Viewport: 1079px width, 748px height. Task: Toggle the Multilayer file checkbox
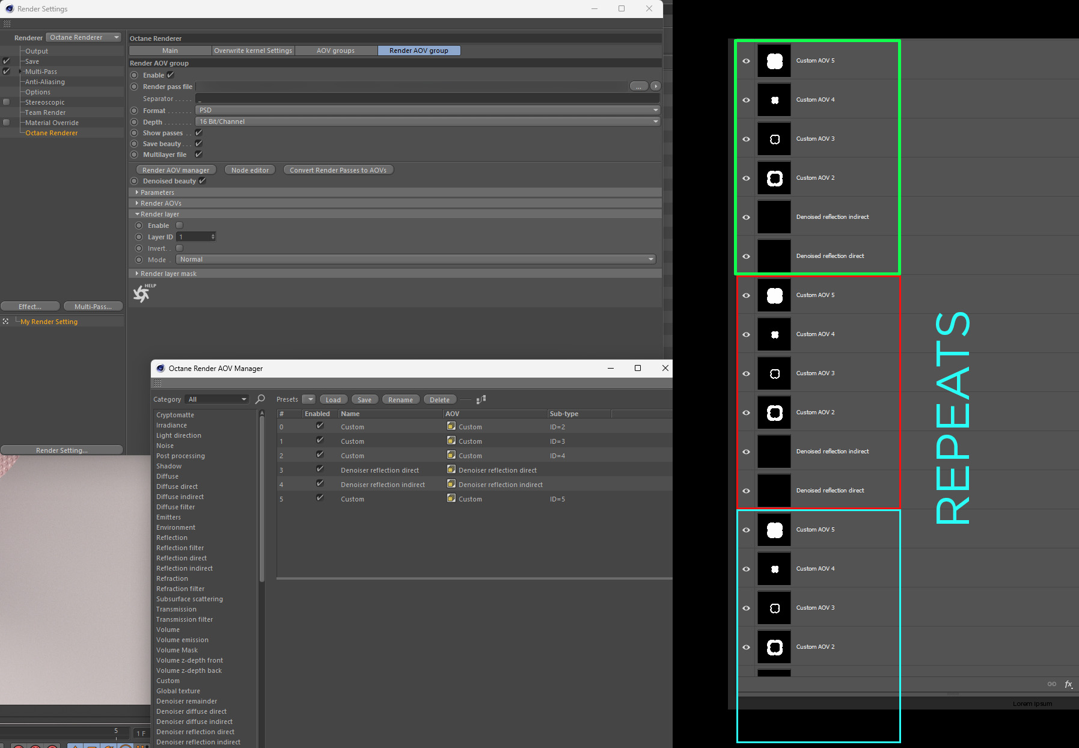[199, 155]
